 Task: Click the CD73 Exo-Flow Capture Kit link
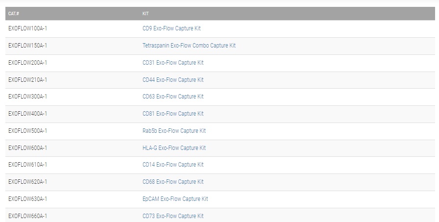(172, 216)
